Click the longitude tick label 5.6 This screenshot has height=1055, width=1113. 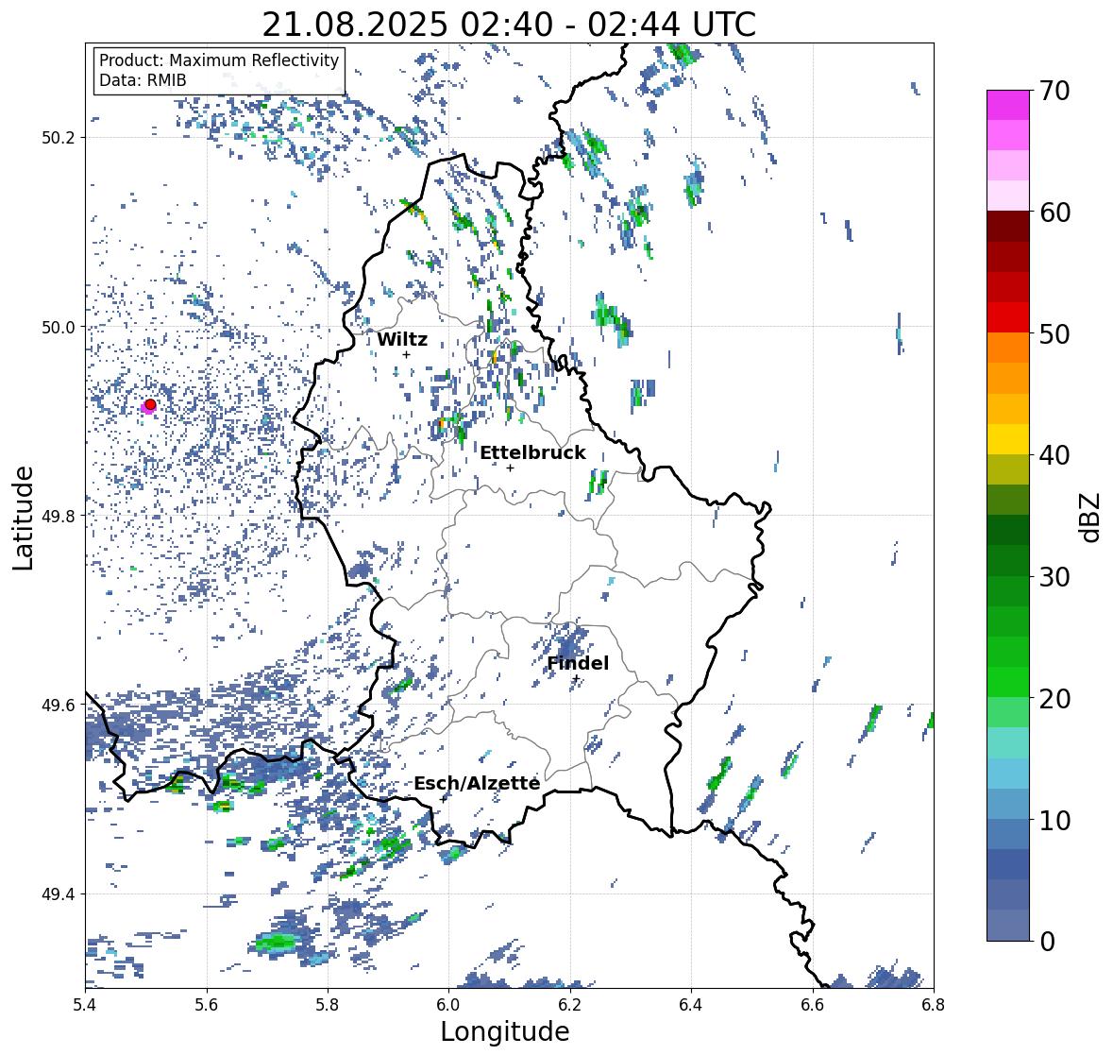207,1004
